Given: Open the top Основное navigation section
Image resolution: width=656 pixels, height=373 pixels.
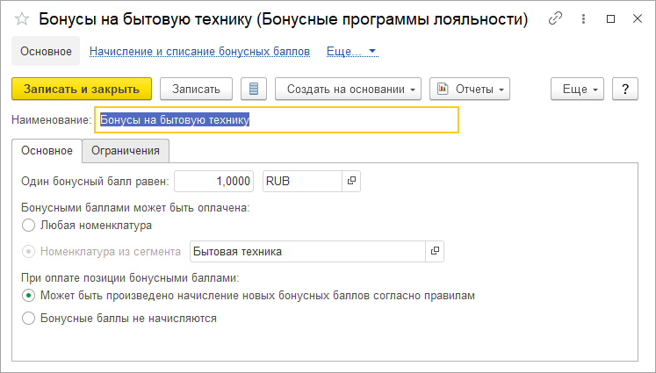Looking at the screenshot, I should 46,52.
